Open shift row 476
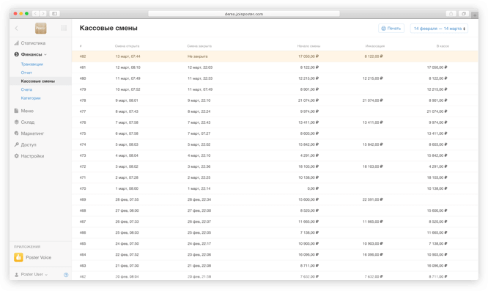488x291 pixels. tap(275, 122)
